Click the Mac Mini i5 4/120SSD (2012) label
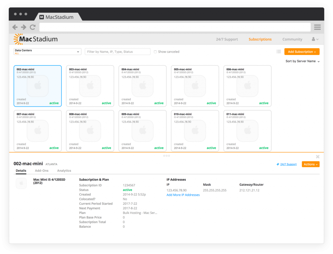This screenshot has height=254, width=333. click(49, 181)
